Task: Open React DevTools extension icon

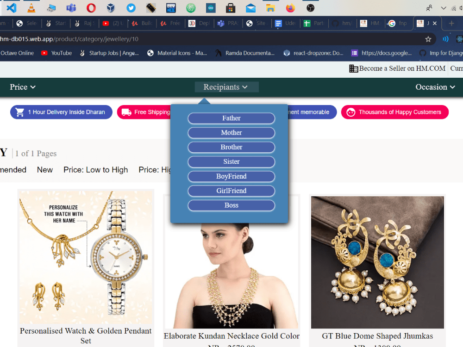Action: [459, 39]
